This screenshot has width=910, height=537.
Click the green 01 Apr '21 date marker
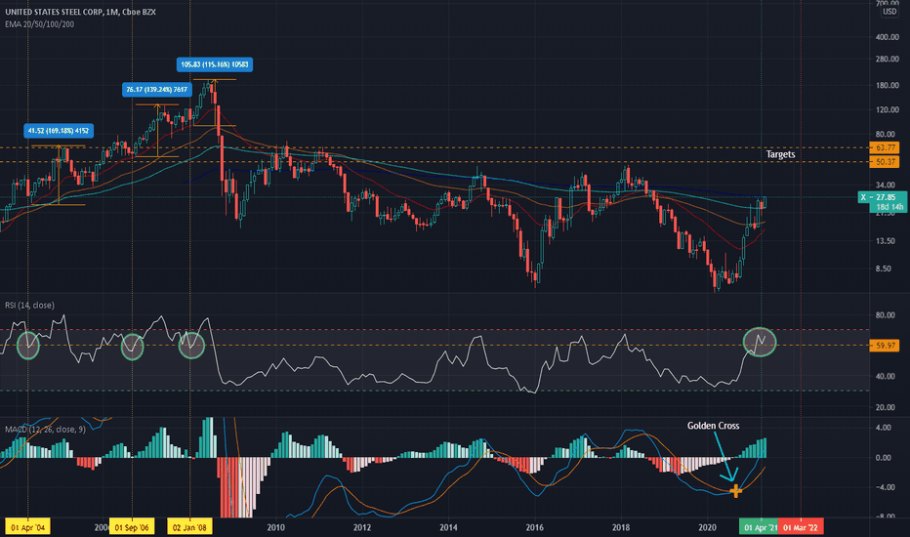point(759,527)
